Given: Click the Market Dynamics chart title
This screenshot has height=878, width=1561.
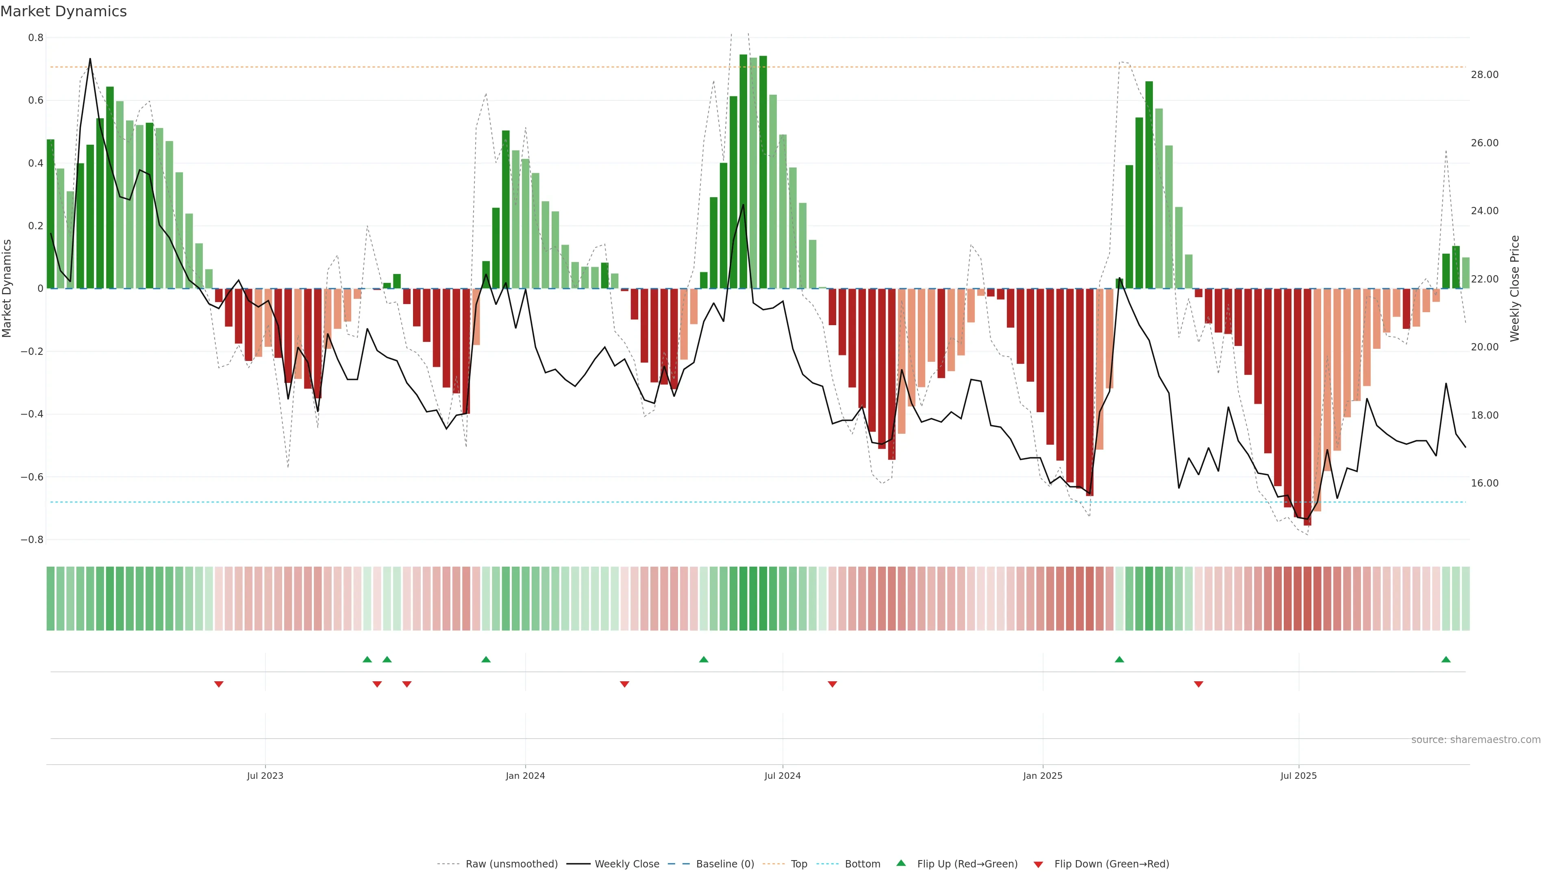Looking at the screenshot, I should pyautogui.click(x=64, y=11).
